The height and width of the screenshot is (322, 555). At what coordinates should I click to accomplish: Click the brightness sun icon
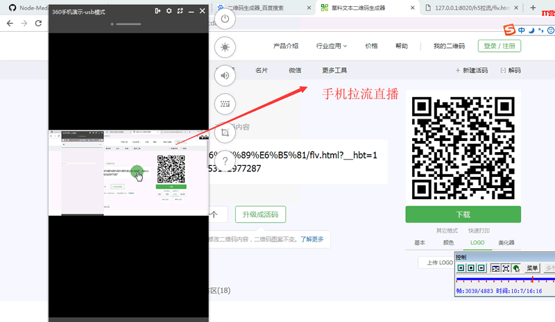[225, 48]
